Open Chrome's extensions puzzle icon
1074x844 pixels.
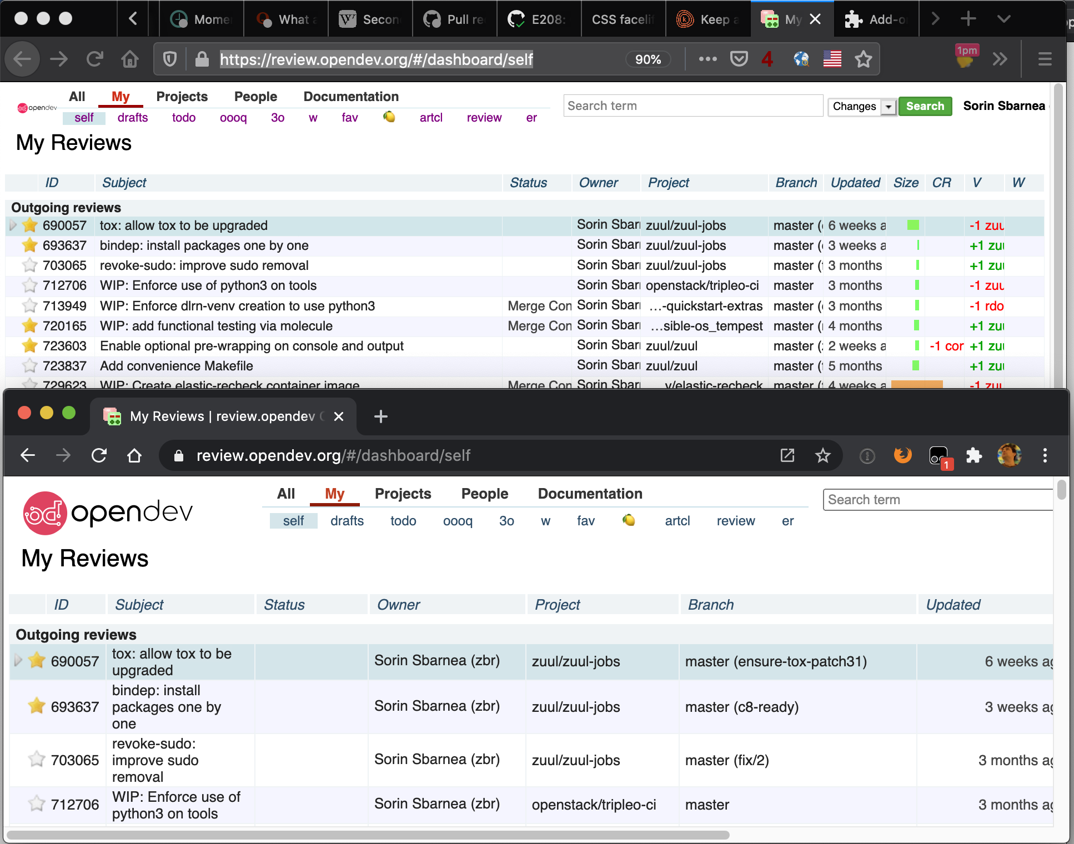975,455
